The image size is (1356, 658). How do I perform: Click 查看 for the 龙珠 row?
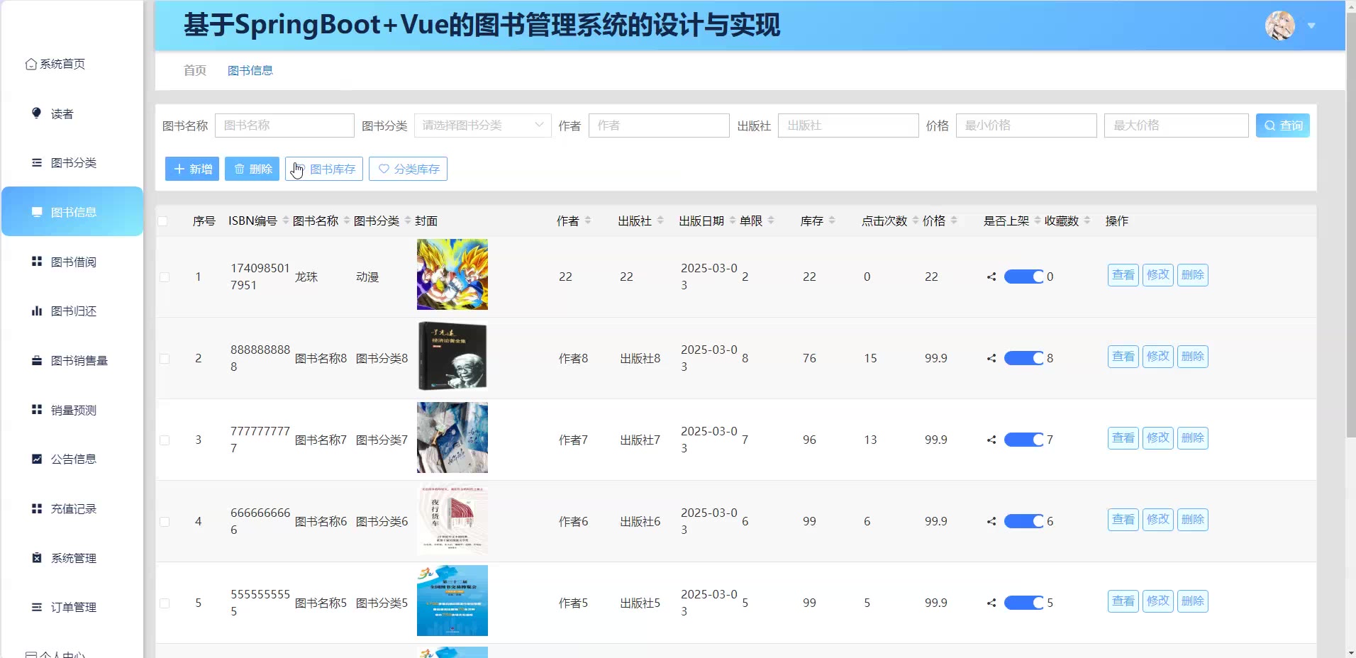click(1123, 274)
